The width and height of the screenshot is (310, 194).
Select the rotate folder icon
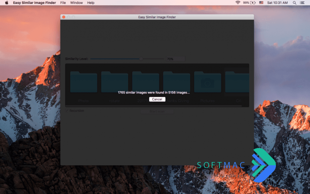tap(114, 82)
